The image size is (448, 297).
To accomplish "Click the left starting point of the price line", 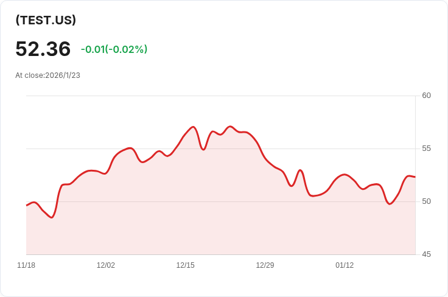I will tap(27, 205).
